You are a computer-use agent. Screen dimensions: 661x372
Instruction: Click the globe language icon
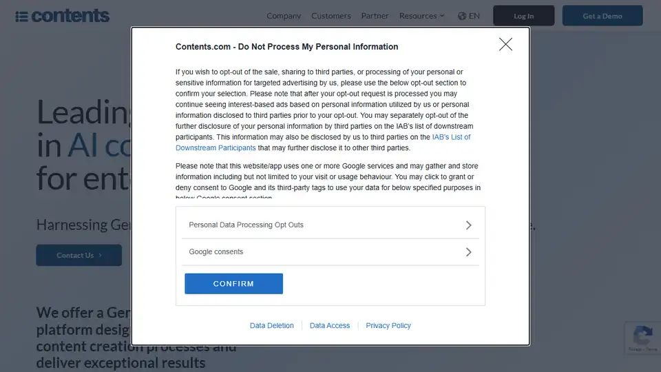coord(462,16)
